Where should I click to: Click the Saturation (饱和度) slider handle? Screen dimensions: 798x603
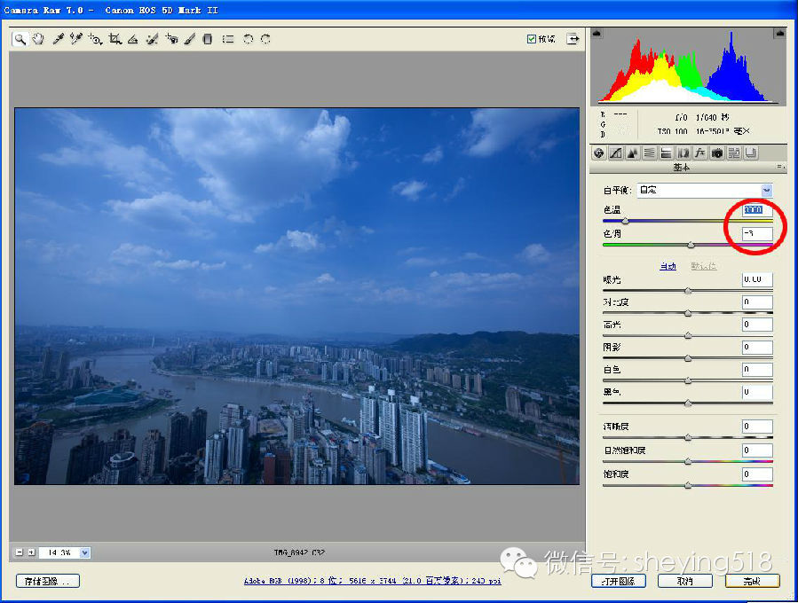click(x=688, y=486)
